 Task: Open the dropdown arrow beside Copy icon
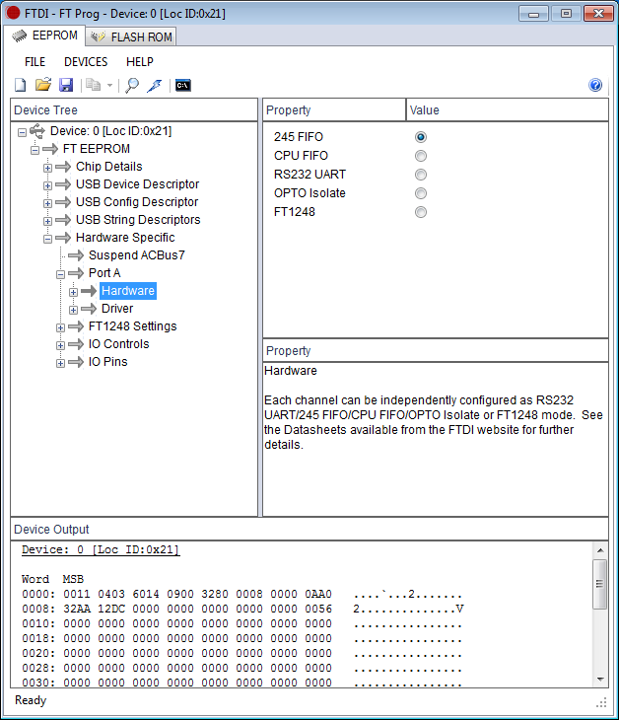[109, 86]
